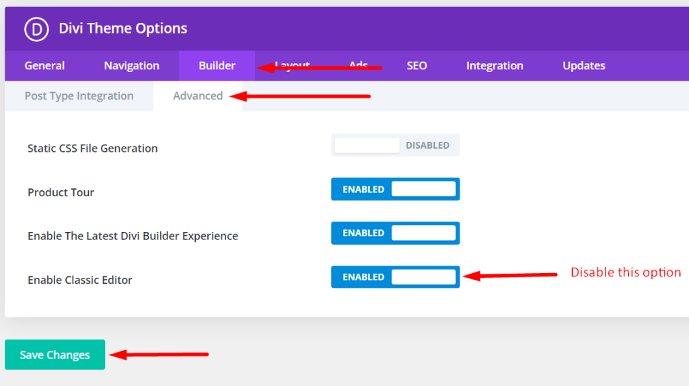Viewport: 689px width, 386px height.
Task: Open the SEO tab
Action: tap(416, 66)
